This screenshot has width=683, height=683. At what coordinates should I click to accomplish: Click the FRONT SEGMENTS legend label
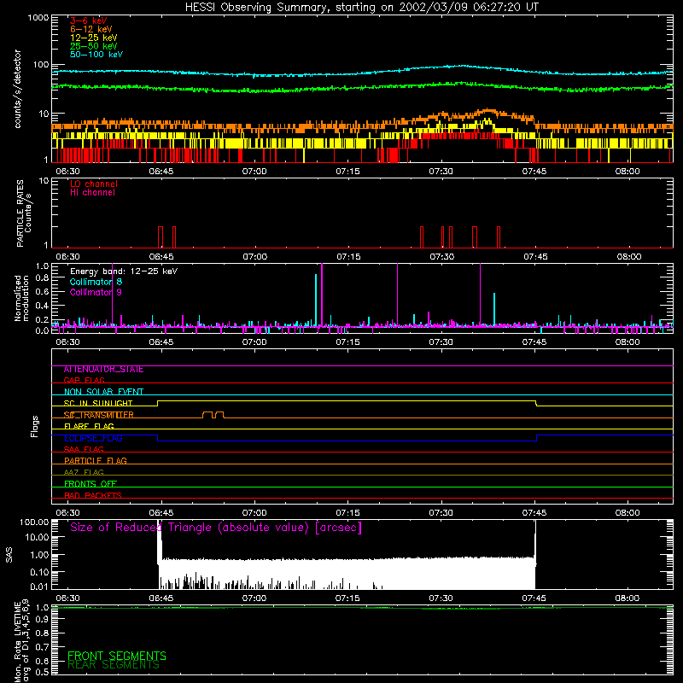tap(117, 656)
